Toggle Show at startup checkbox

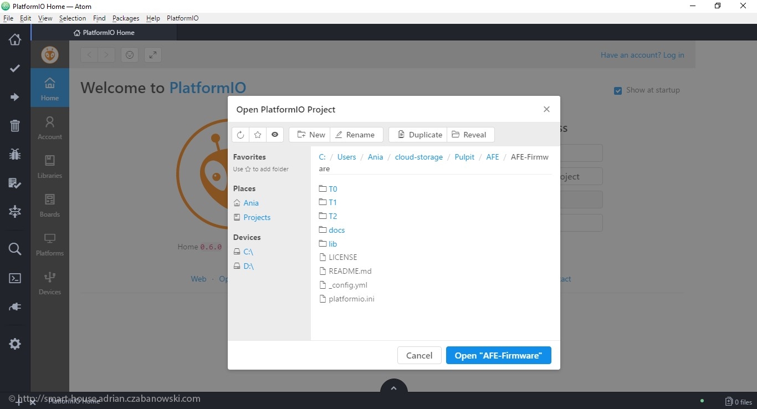coord(618,90)
